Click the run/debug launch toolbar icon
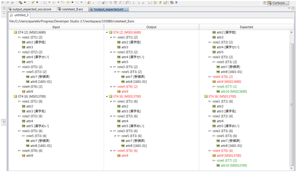Viewport: 297px width, 172px height. click(20, 2)
